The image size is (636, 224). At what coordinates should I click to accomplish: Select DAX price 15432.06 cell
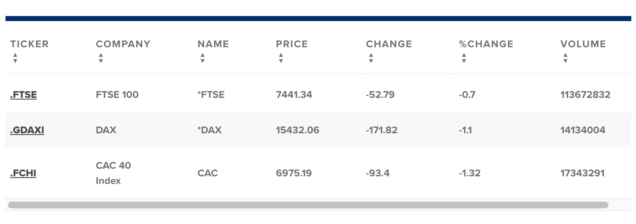(297, 130)
